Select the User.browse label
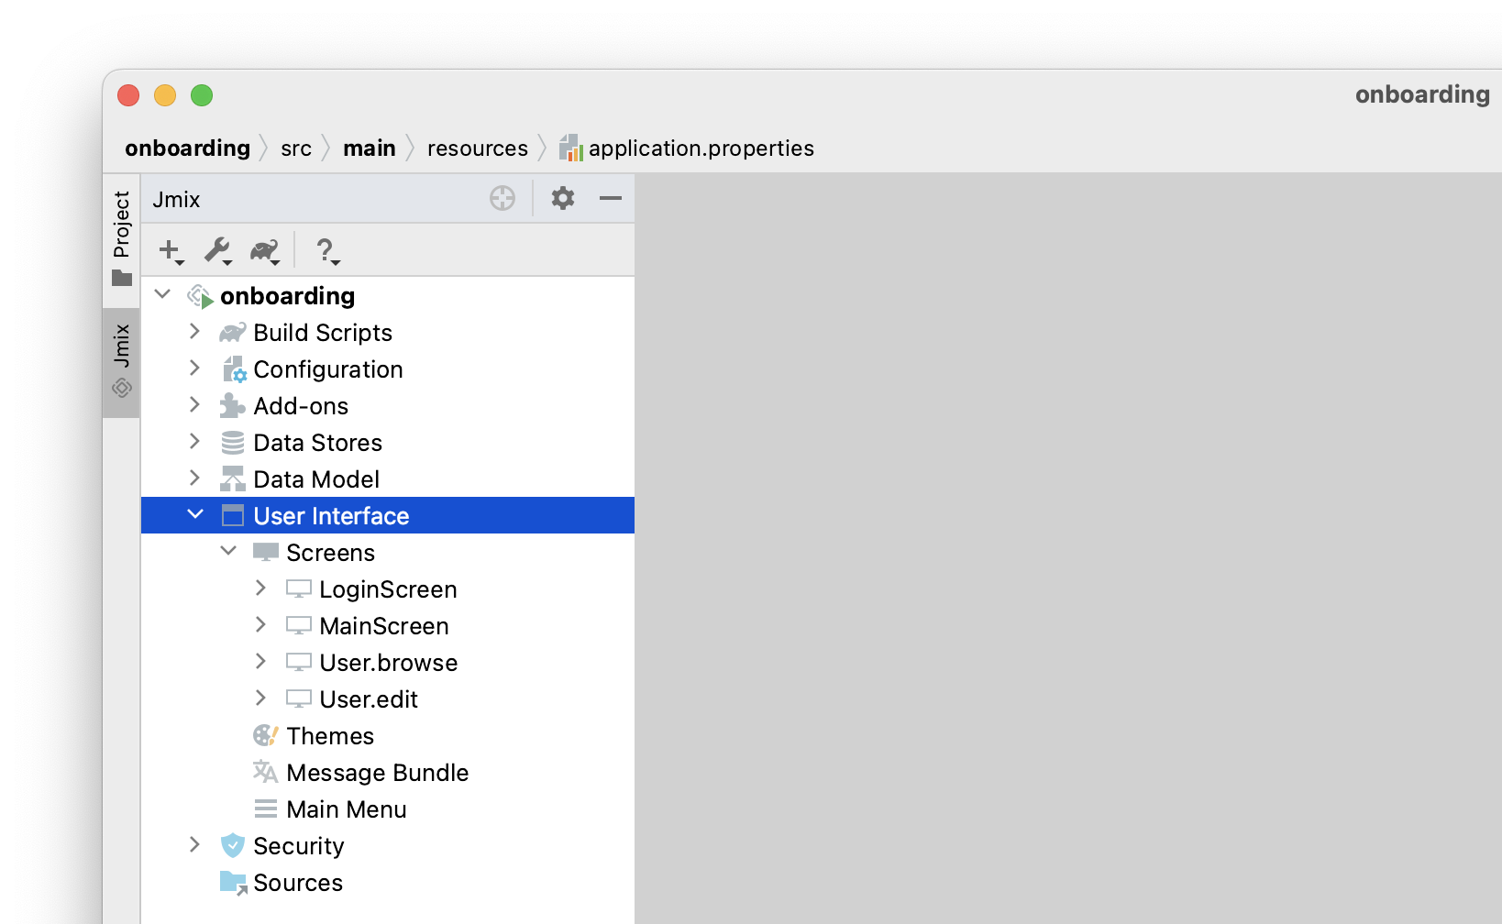1502x924 pixels. (x=389, y=663)
